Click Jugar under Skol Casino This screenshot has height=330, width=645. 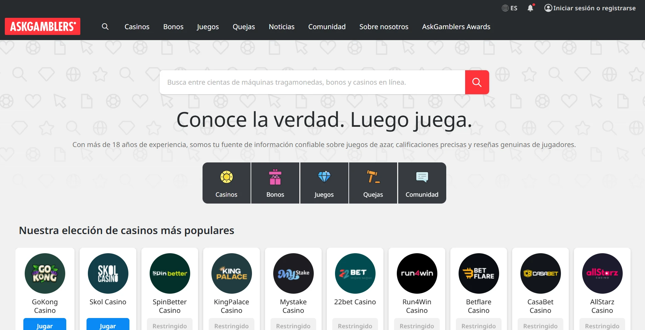108,325
